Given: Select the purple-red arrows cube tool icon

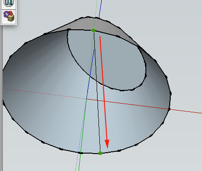Looking at the screenshot, I should click(9, 16).
